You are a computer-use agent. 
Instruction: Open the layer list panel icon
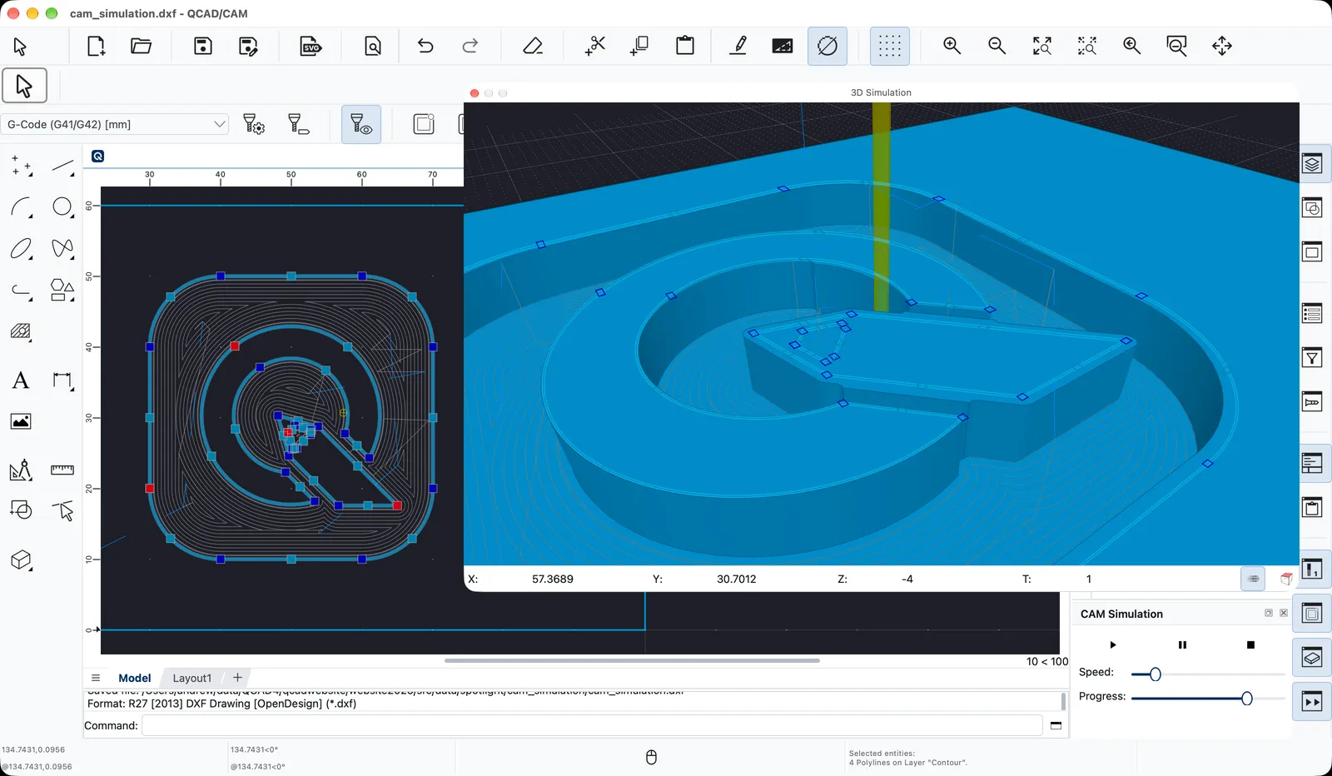click(x=1312, y=164)
